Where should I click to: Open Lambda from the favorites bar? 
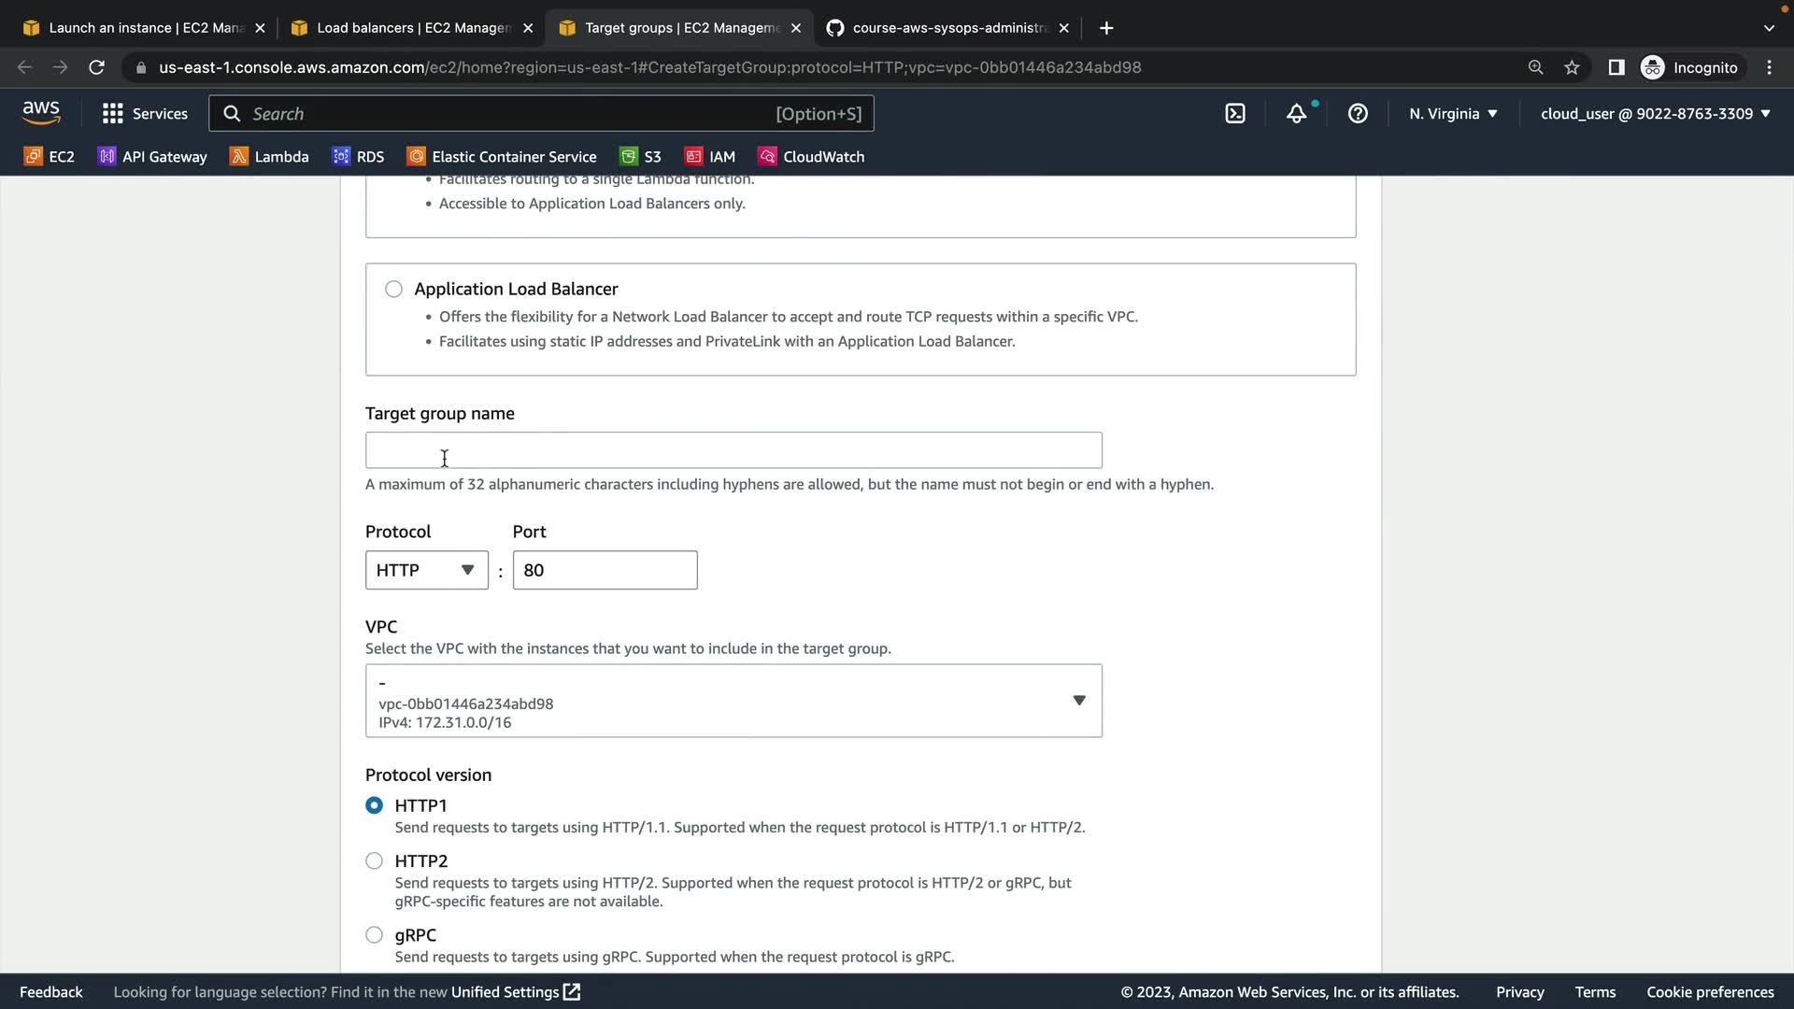tap(269, 157)
